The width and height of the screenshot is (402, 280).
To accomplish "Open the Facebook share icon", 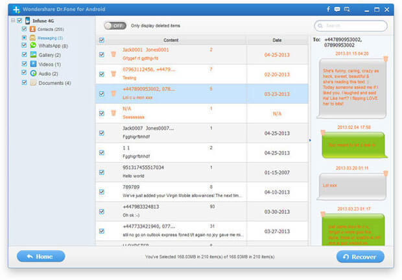I will [328, 9].
